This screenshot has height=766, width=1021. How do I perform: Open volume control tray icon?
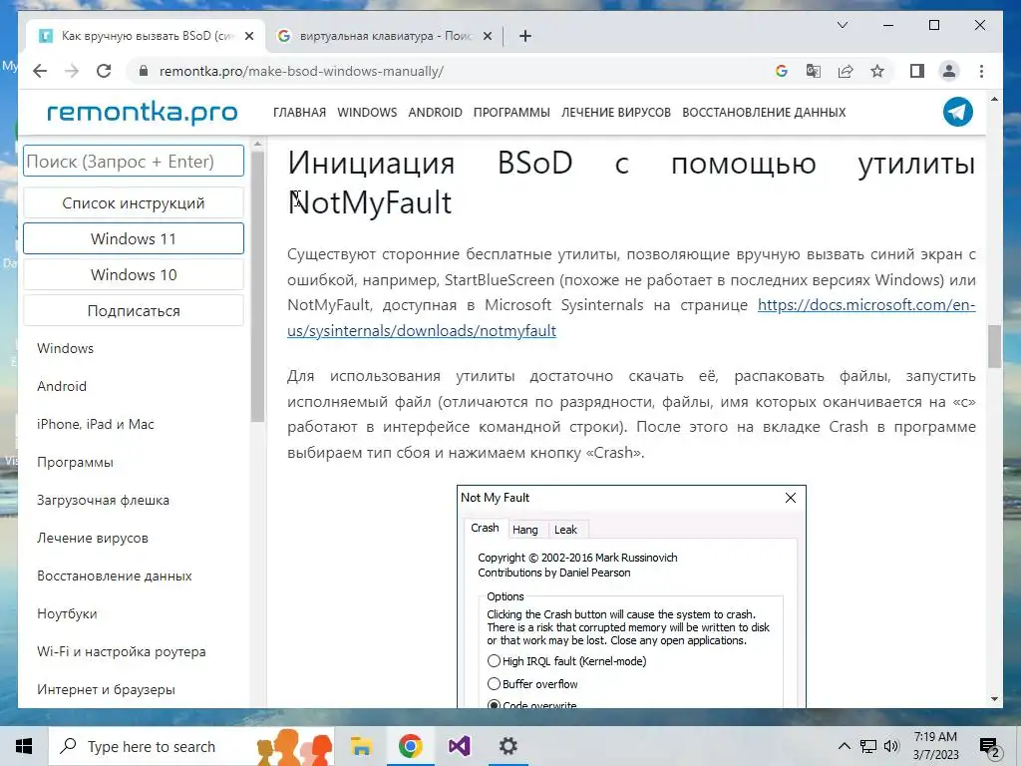[x=891, y=746]
